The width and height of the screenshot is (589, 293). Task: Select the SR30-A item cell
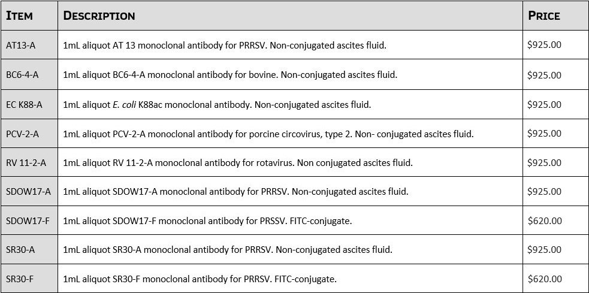pos(20,249)
